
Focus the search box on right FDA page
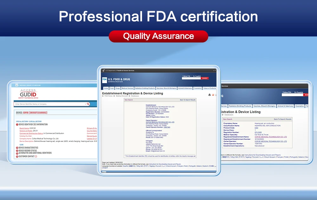pyautogui.click(x=292, y=95)
